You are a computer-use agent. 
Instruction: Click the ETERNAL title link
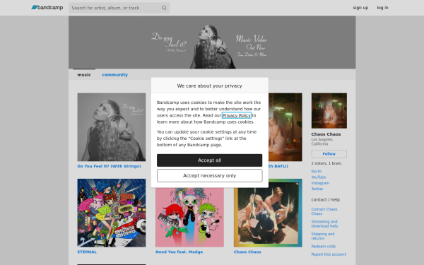[x=87, y=252]
